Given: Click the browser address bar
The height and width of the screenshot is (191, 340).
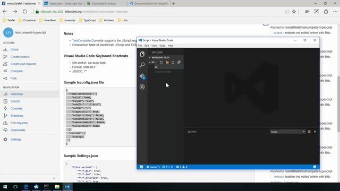Looking at the screenshot, I should (x=158, y=12).
